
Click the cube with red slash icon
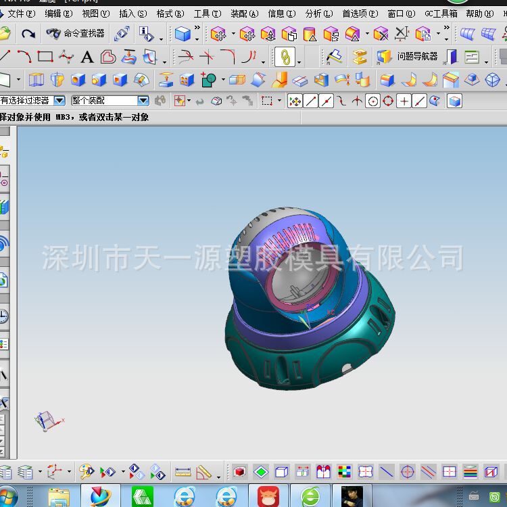click(x=491, y=472)
